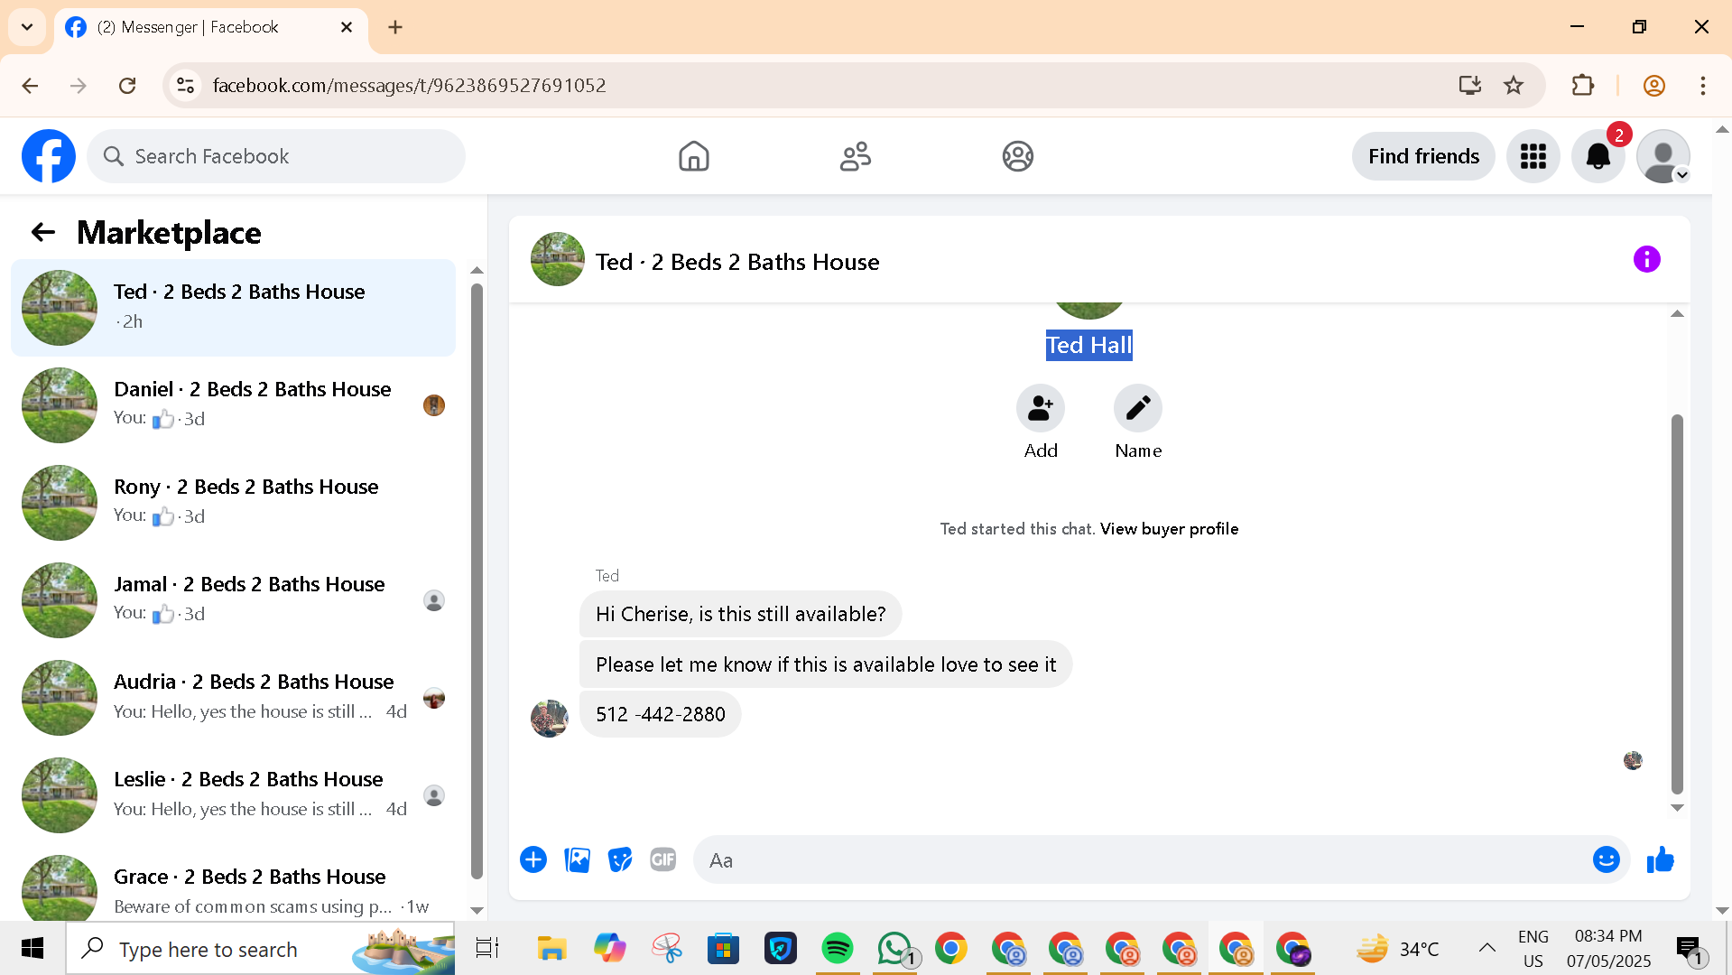Open Spotify from taskbar
Image resolution: width=1732 pixels, height=975 pixels.
tap(837, 949)
